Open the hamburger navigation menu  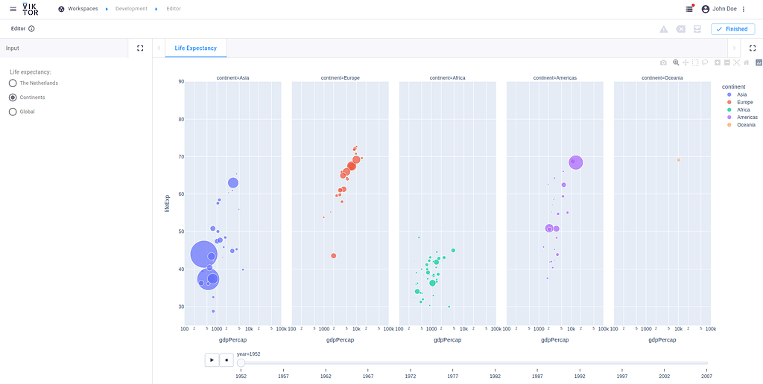pos(13,9)
